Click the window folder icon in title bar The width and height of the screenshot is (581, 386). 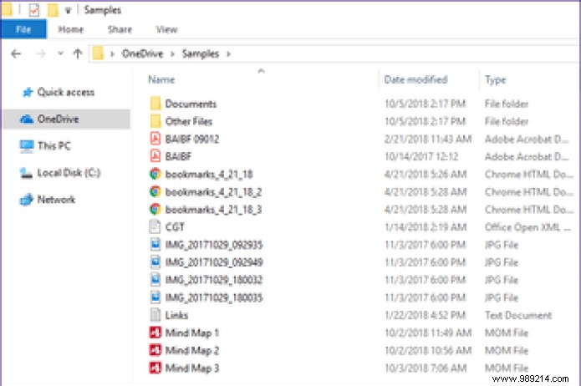(7, 10)
